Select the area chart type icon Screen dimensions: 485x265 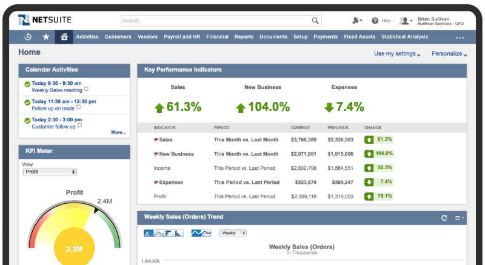click(149, 233)
